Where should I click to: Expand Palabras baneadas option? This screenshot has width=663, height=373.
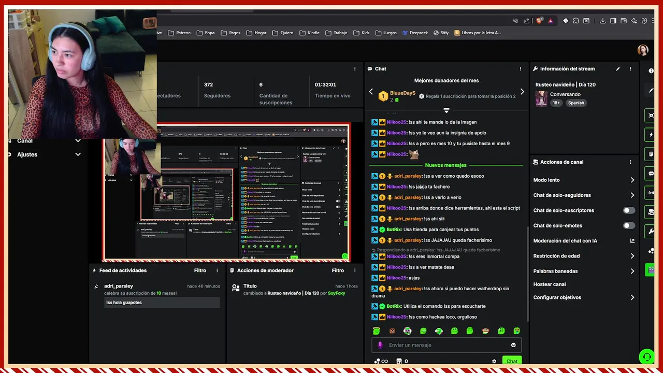click(584, 271)
